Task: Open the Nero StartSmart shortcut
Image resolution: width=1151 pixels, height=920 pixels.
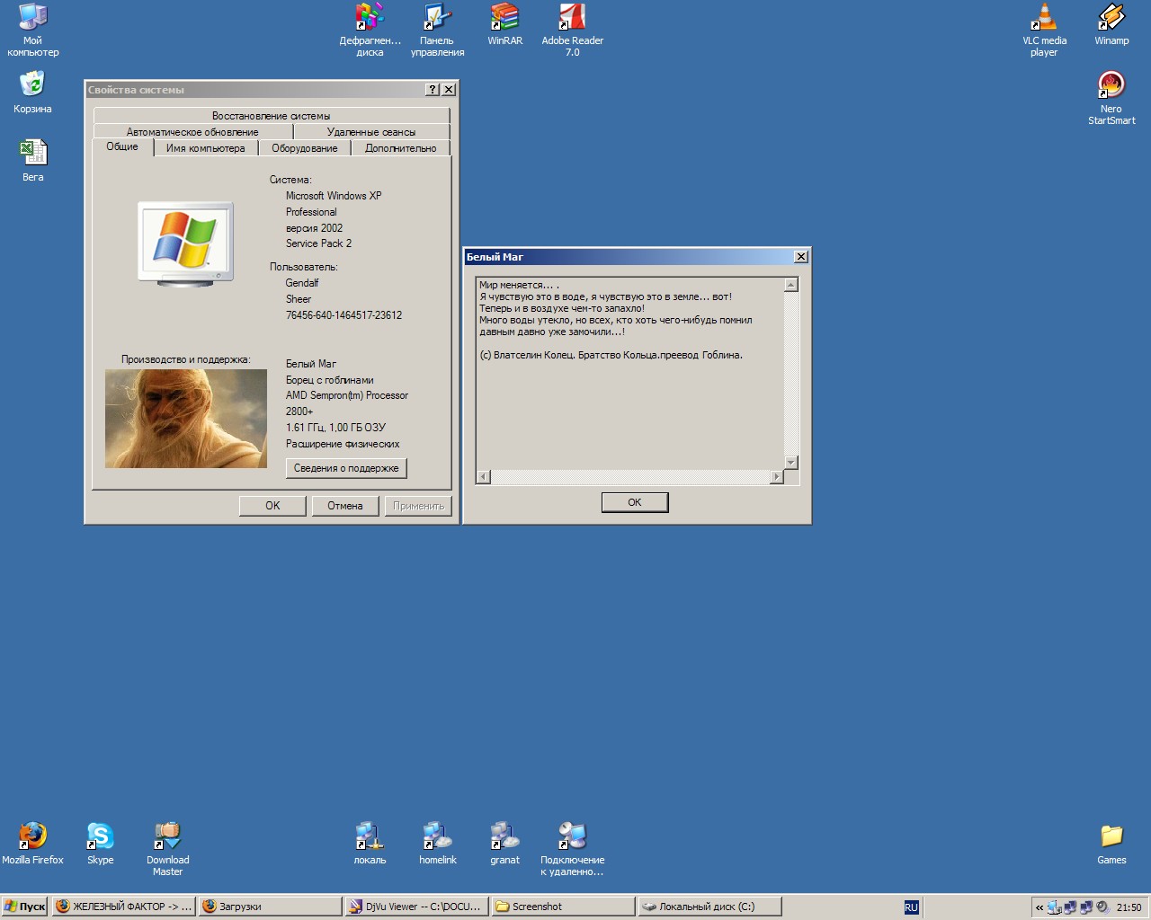Action: coord(1111,98)
